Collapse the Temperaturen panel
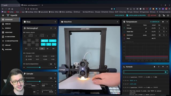This screenshot has width=171, height=96. [x=167, y=22]
